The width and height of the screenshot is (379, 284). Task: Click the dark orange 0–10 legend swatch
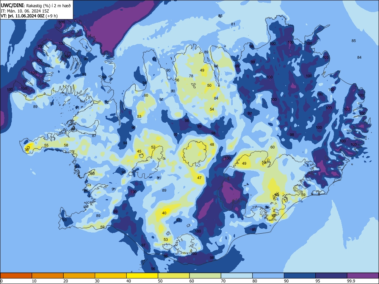[x=16, y=276]
